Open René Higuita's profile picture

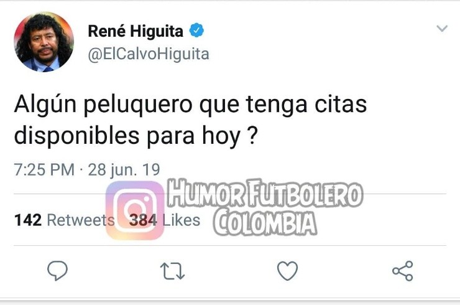(x=44, y=42)
